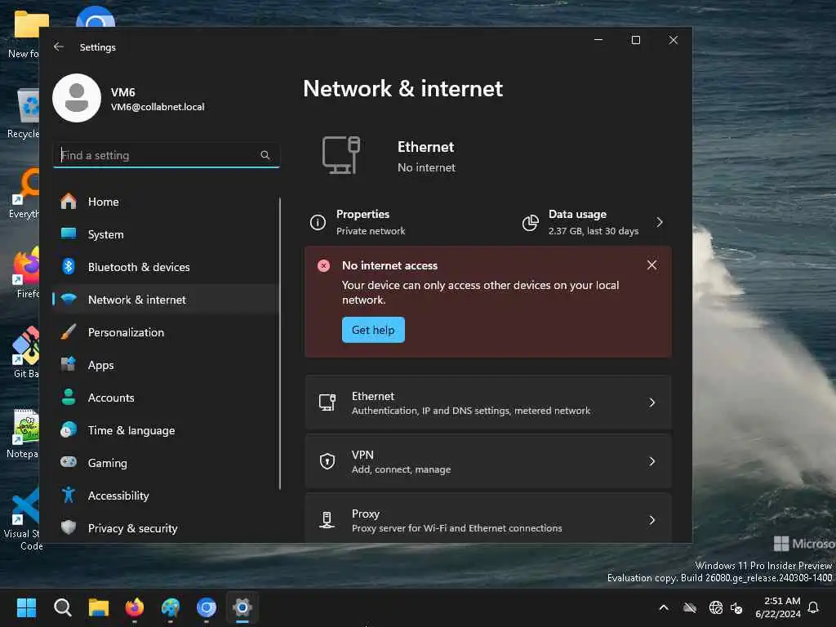Click the crossed-out cloud icon in system tray

(690, 607)
